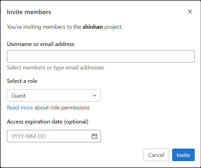
Task: Open the calendar date picker icon
Action: 95,136
